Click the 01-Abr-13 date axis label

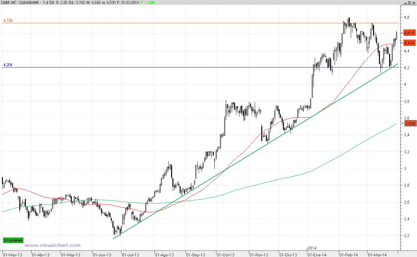point(41,254)
